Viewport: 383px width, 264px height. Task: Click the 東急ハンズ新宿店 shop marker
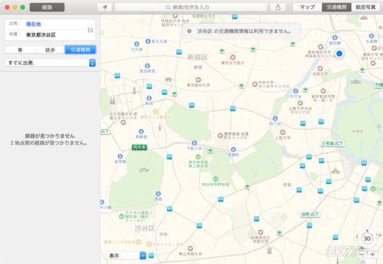(156, 112)
